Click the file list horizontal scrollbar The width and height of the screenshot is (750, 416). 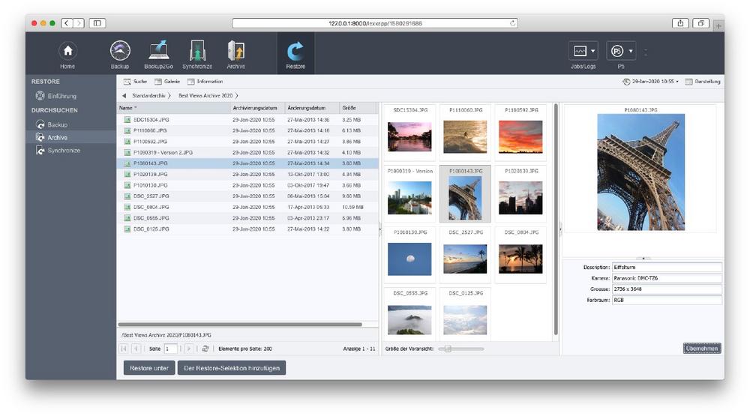[x=240, y=325]
